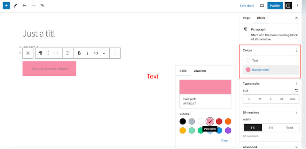Open the desktop preview icon
Image resolution: width=306 pixels, height=149 pixels.
pyautogui.click(x=262, y=6)
